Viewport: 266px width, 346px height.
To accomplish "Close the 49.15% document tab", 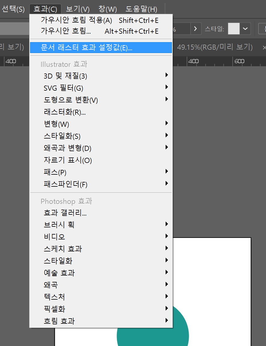I will click(x=264, y=47).
